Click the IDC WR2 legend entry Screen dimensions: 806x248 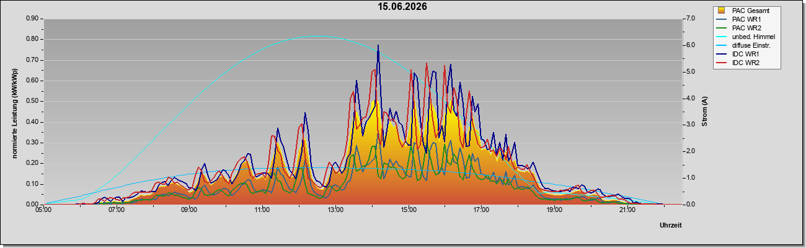click(x=738, y=63)
